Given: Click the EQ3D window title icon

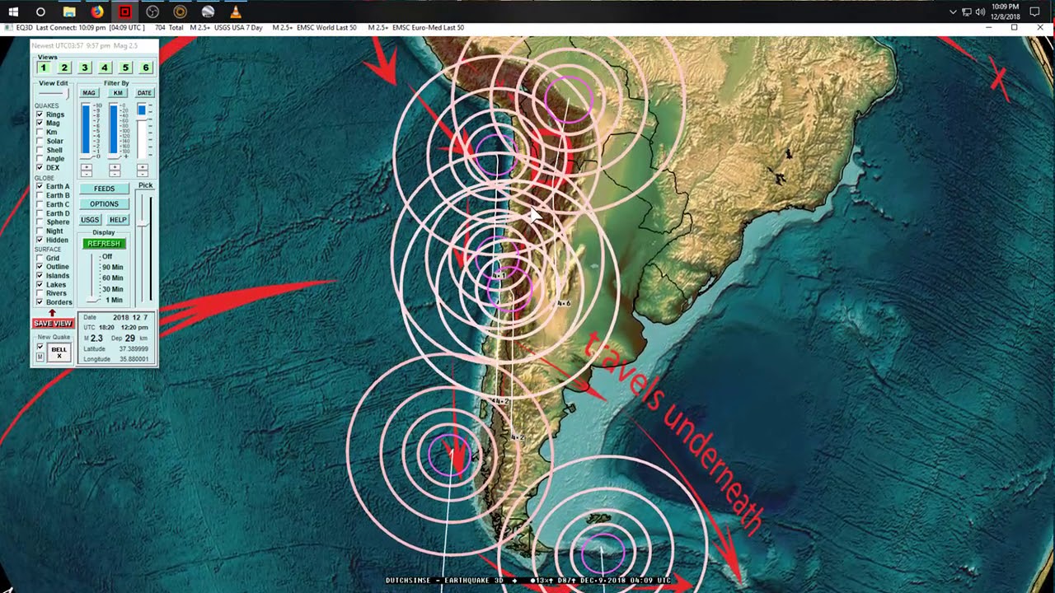Looking at the screenshot, I should 9,27.
